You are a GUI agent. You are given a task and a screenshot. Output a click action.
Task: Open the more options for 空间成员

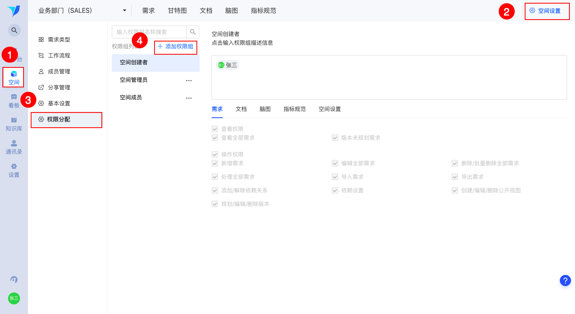pyautogui.click(x=189, y=98)
